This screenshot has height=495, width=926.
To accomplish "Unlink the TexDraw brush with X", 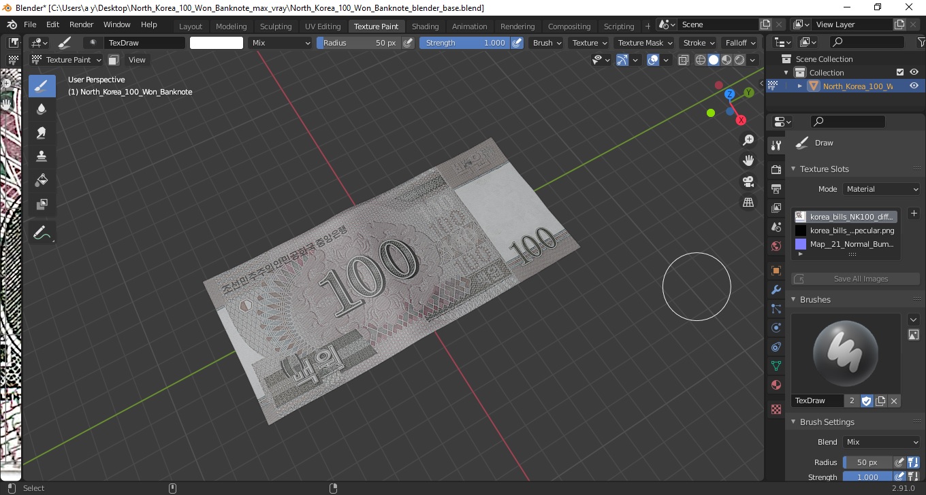I will [894, 401].
